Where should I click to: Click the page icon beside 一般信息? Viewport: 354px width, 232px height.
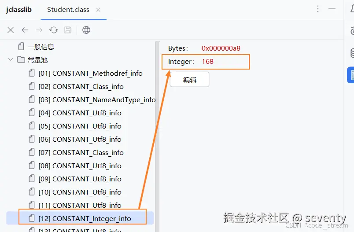click(21, 46)
